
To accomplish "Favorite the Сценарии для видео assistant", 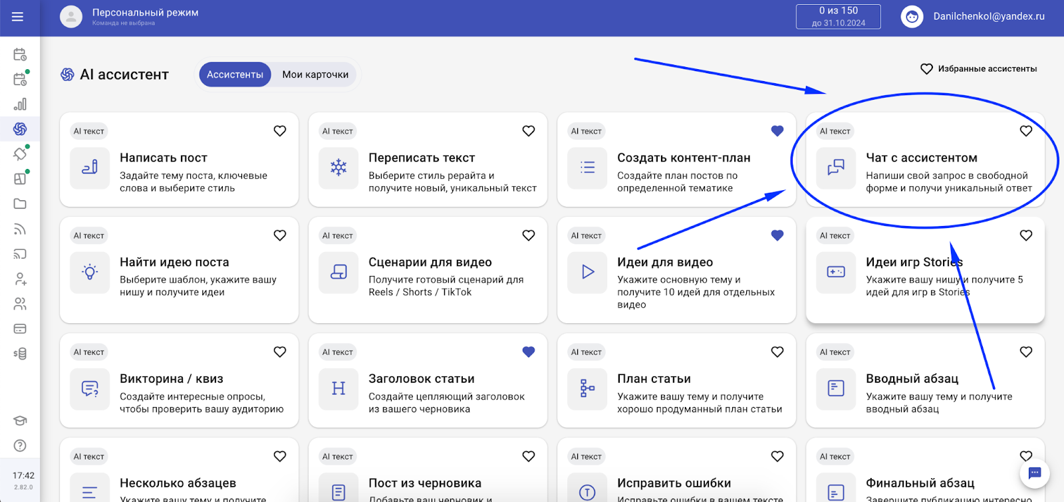I will 529,235.
